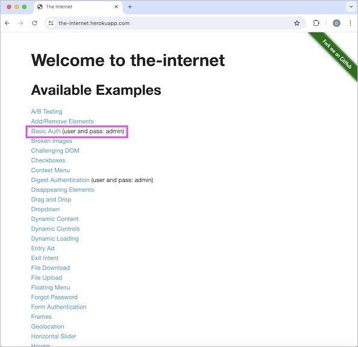Open a new tab with plus button
This screenshot has height=347, width=358.
tap(130, 7)
